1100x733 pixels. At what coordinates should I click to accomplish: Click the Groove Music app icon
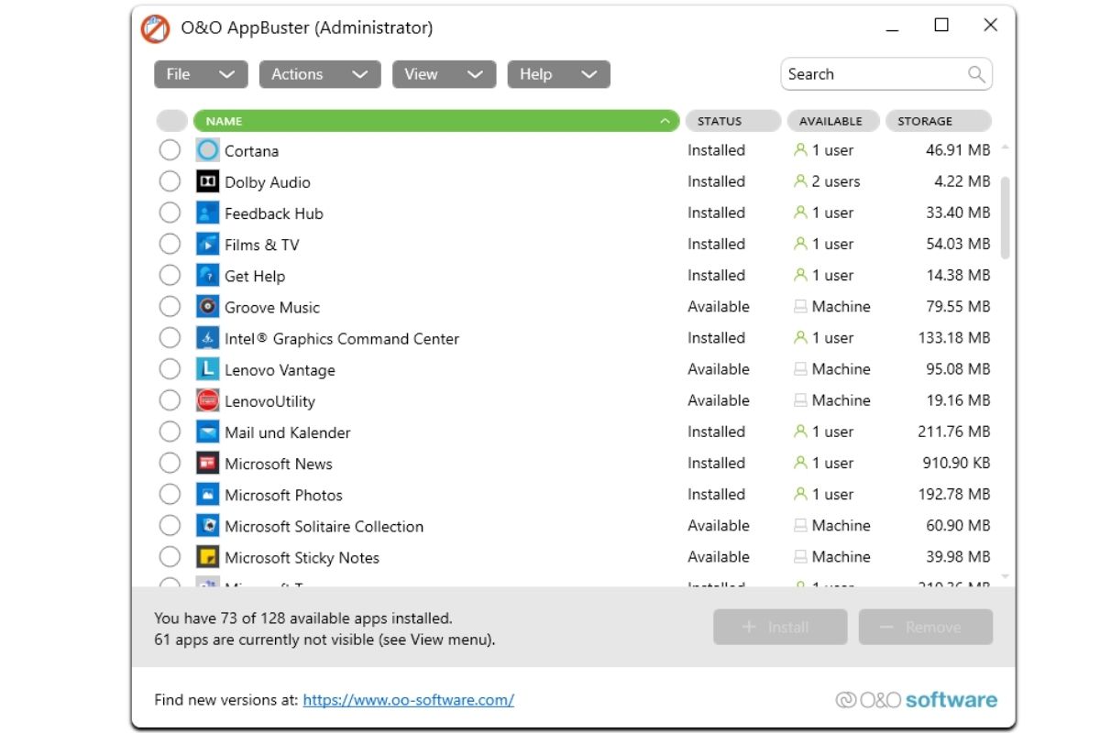(x=208, y=307)
